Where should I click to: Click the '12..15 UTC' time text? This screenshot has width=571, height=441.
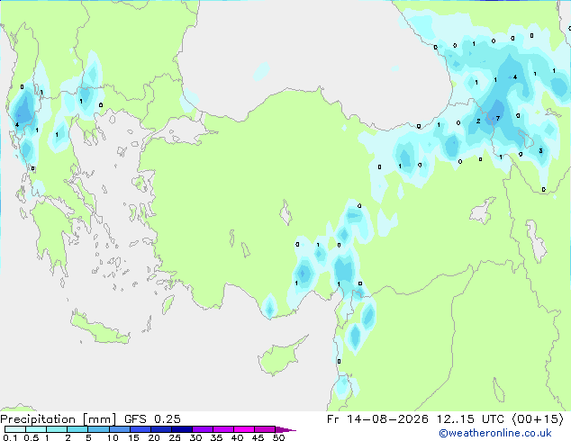(x=470, y=419)
